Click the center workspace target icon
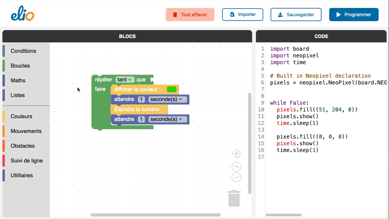This screenshot has width=389, height=219. (x=236, y=154)
